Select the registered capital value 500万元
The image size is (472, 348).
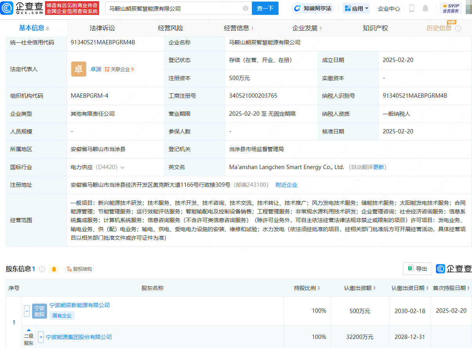point(239,78)
